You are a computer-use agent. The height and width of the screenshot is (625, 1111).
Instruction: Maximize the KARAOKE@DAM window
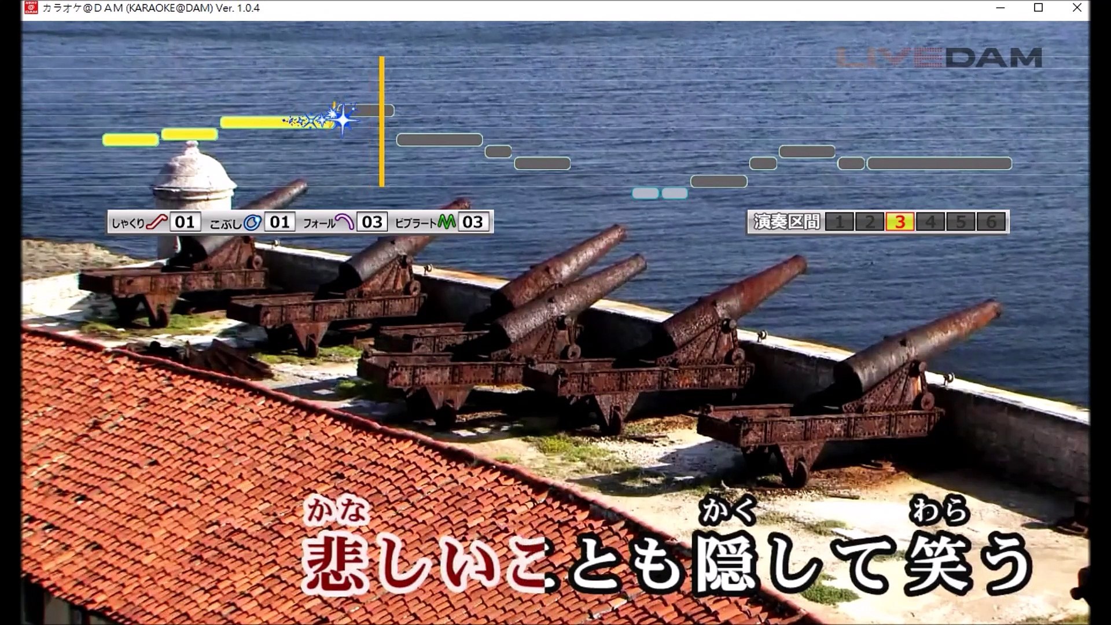pyautogui.click(x=1038, y=8)
